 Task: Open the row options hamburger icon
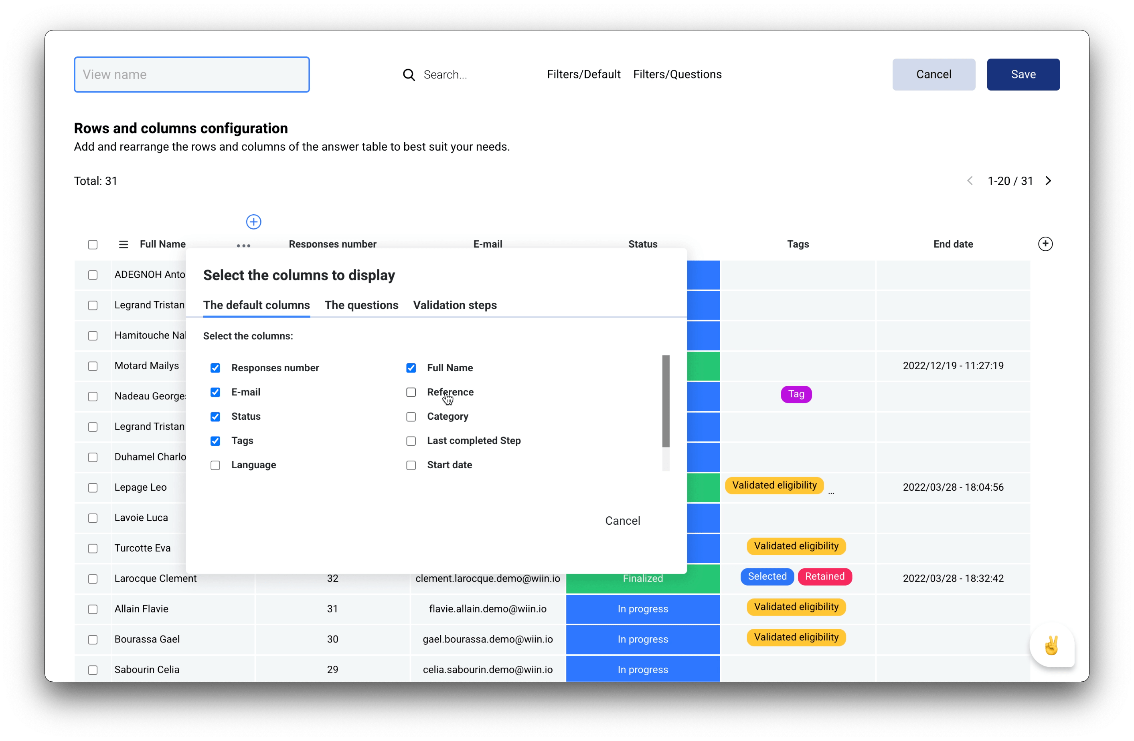[123, 244]
